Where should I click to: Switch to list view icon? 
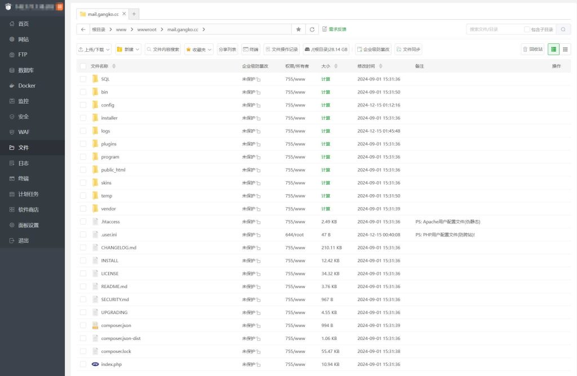(553, 49)
